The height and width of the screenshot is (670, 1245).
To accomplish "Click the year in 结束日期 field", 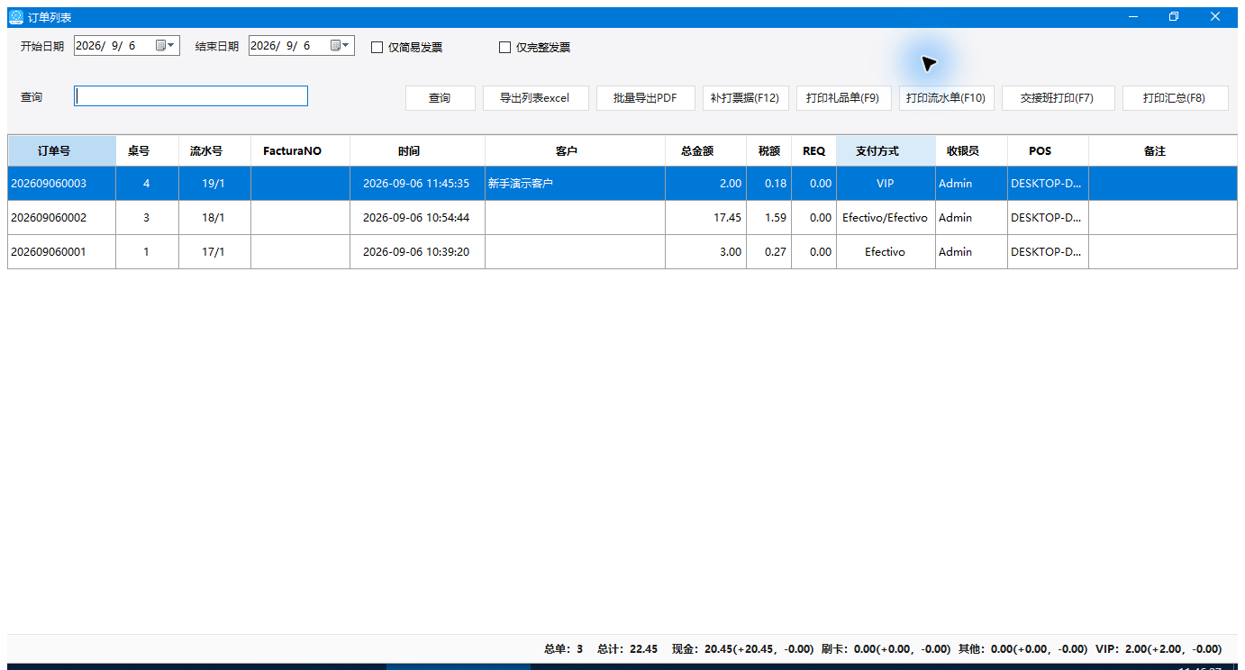I will tap(265, 46).
